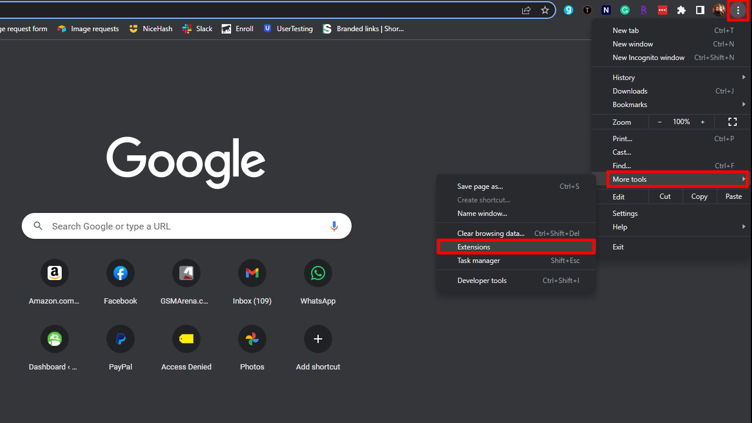Open the Extensions puzzle piece icon

[681, 10]
